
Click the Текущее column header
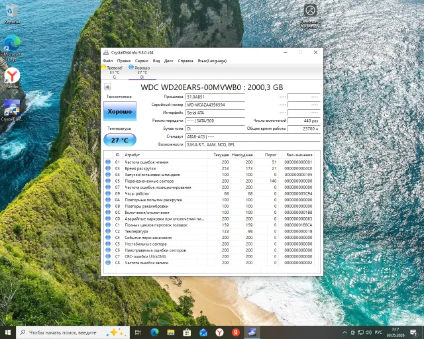click(219, 155)
